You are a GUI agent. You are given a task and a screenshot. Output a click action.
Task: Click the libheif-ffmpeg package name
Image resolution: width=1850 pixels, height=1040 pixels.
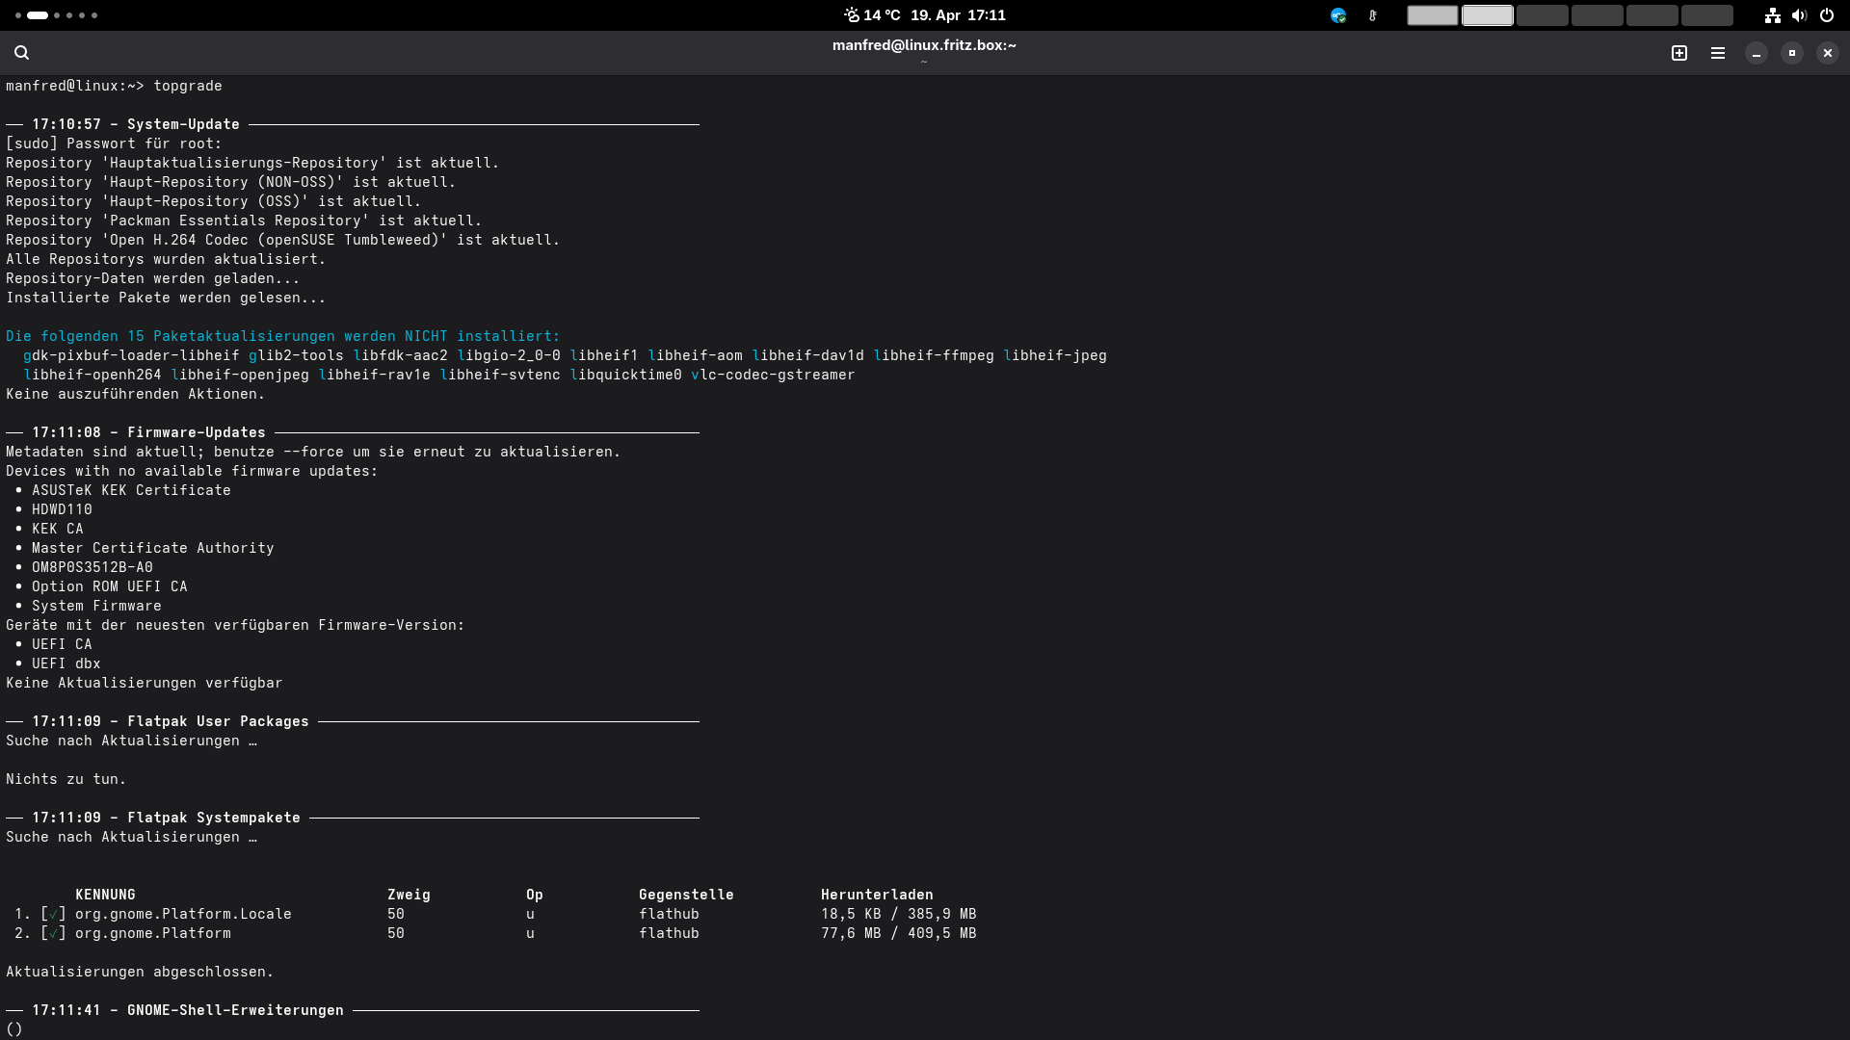pos(934,355)
